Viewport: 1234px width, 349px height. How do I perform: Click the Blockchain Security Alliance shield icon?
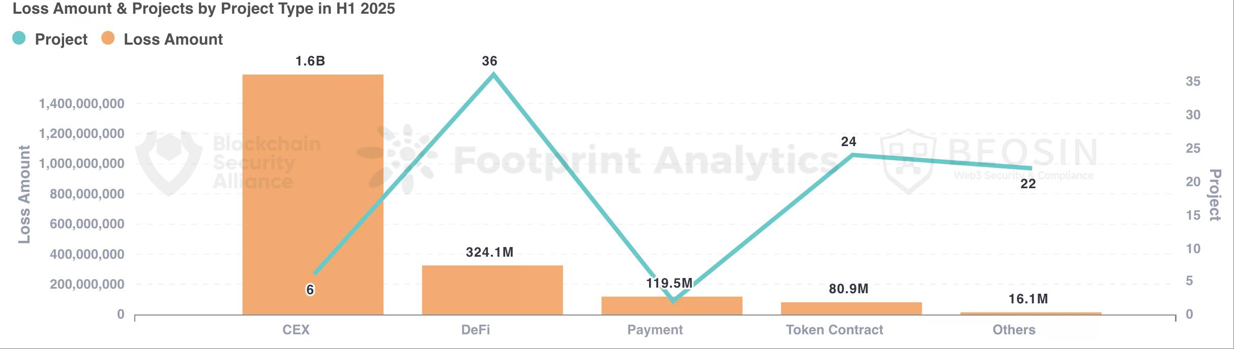pos(169,162)
